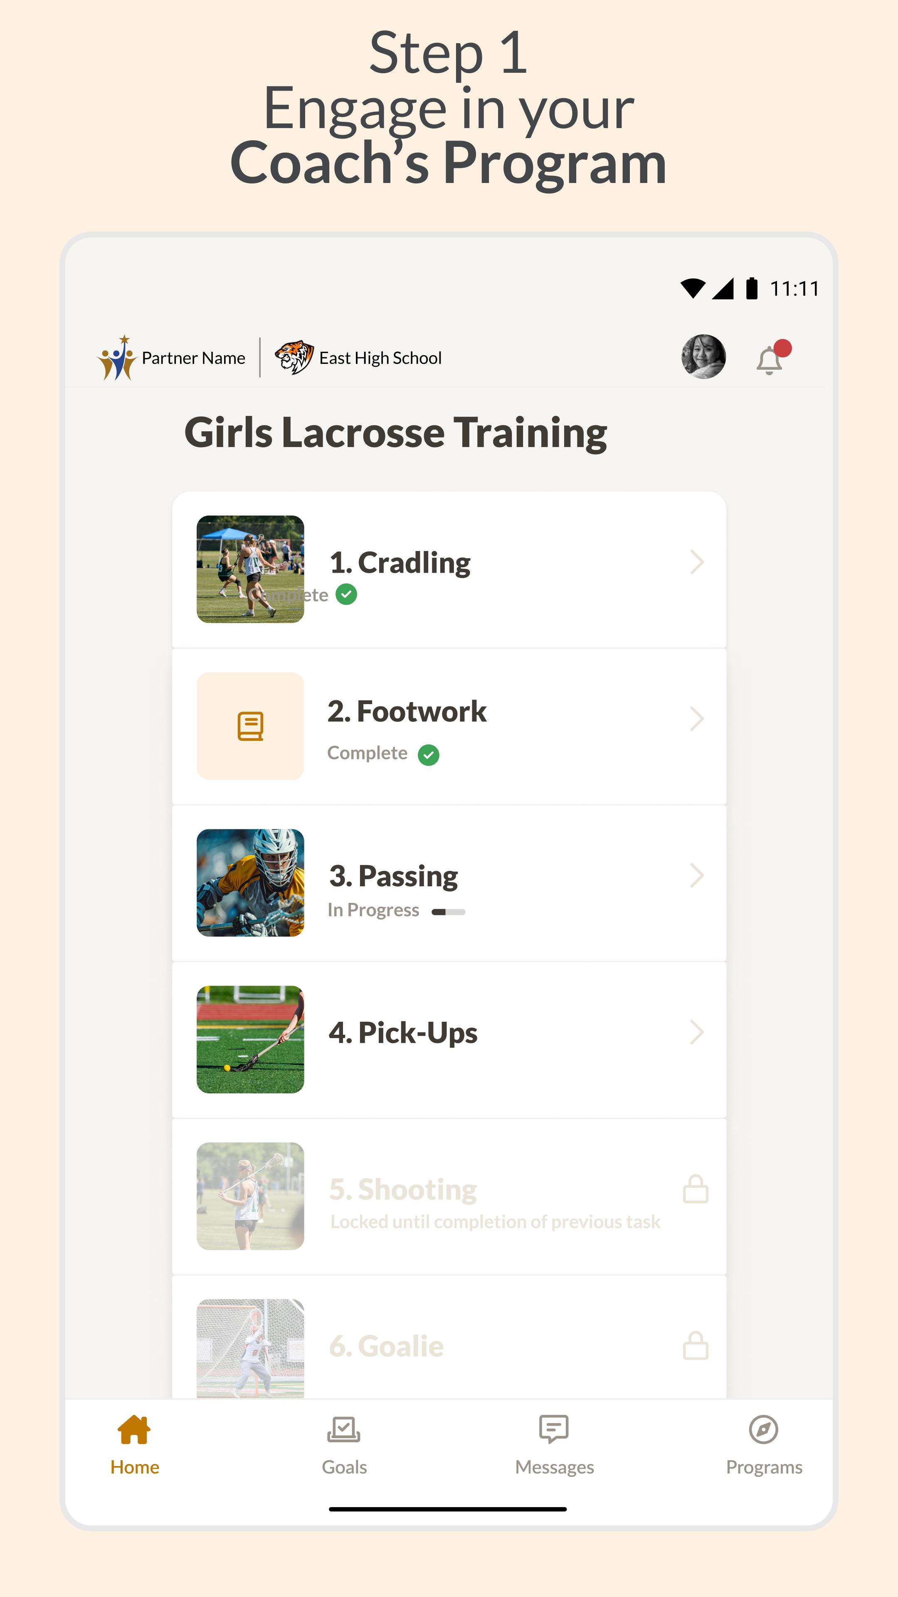Click the East High School tiger logo
The image size is (898, 1597).
pos(294,358)
